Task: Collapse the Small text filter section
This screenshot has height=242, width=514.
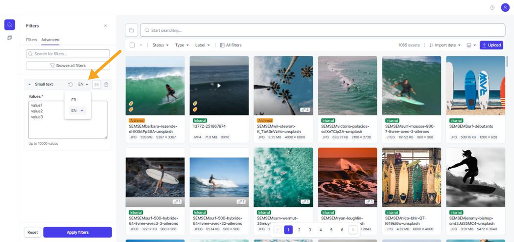Action: pyautogui.click(x=30, y=85)
